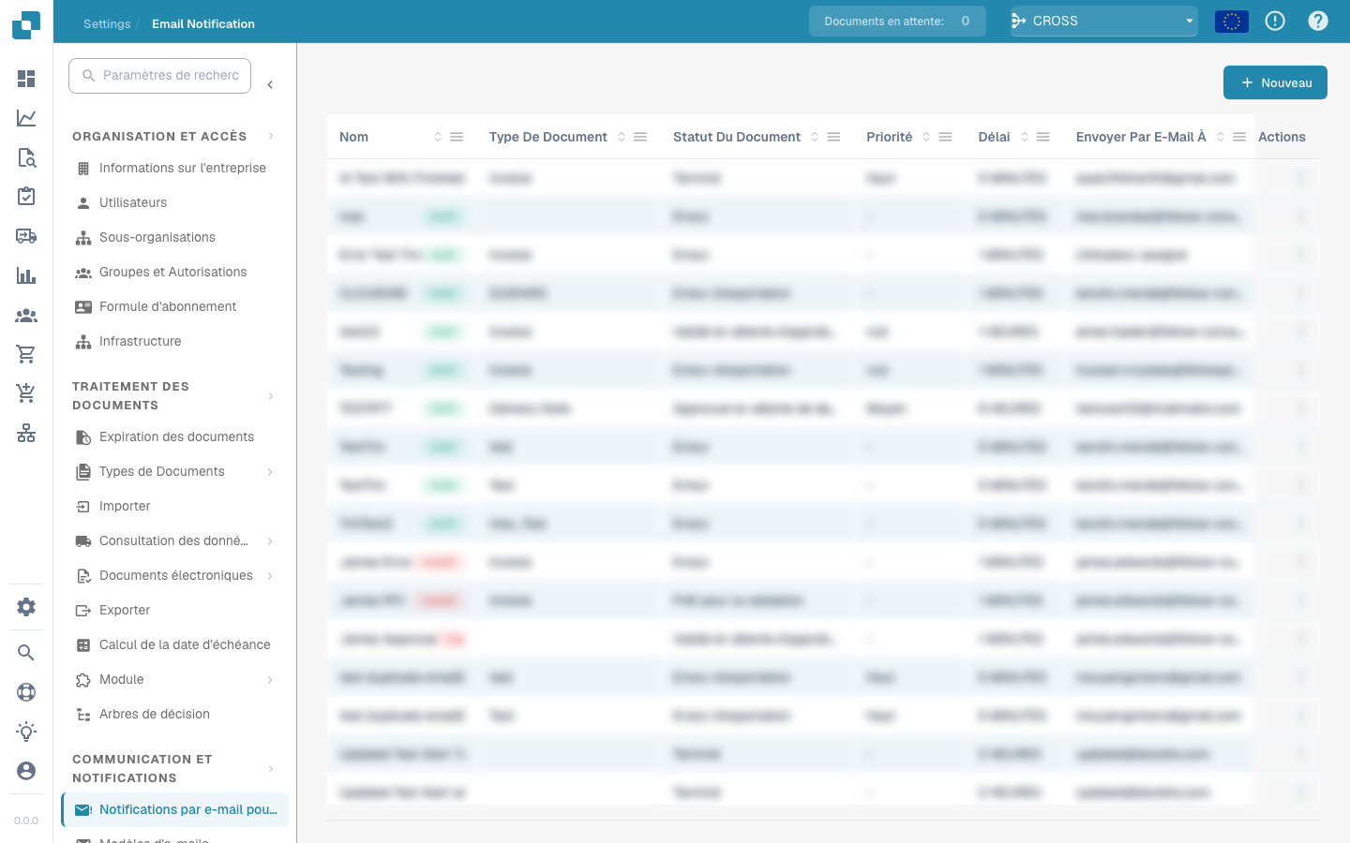Click the Documents en attente counter
This screenshot has height=843, width=1350.
[x=897, y=21]
